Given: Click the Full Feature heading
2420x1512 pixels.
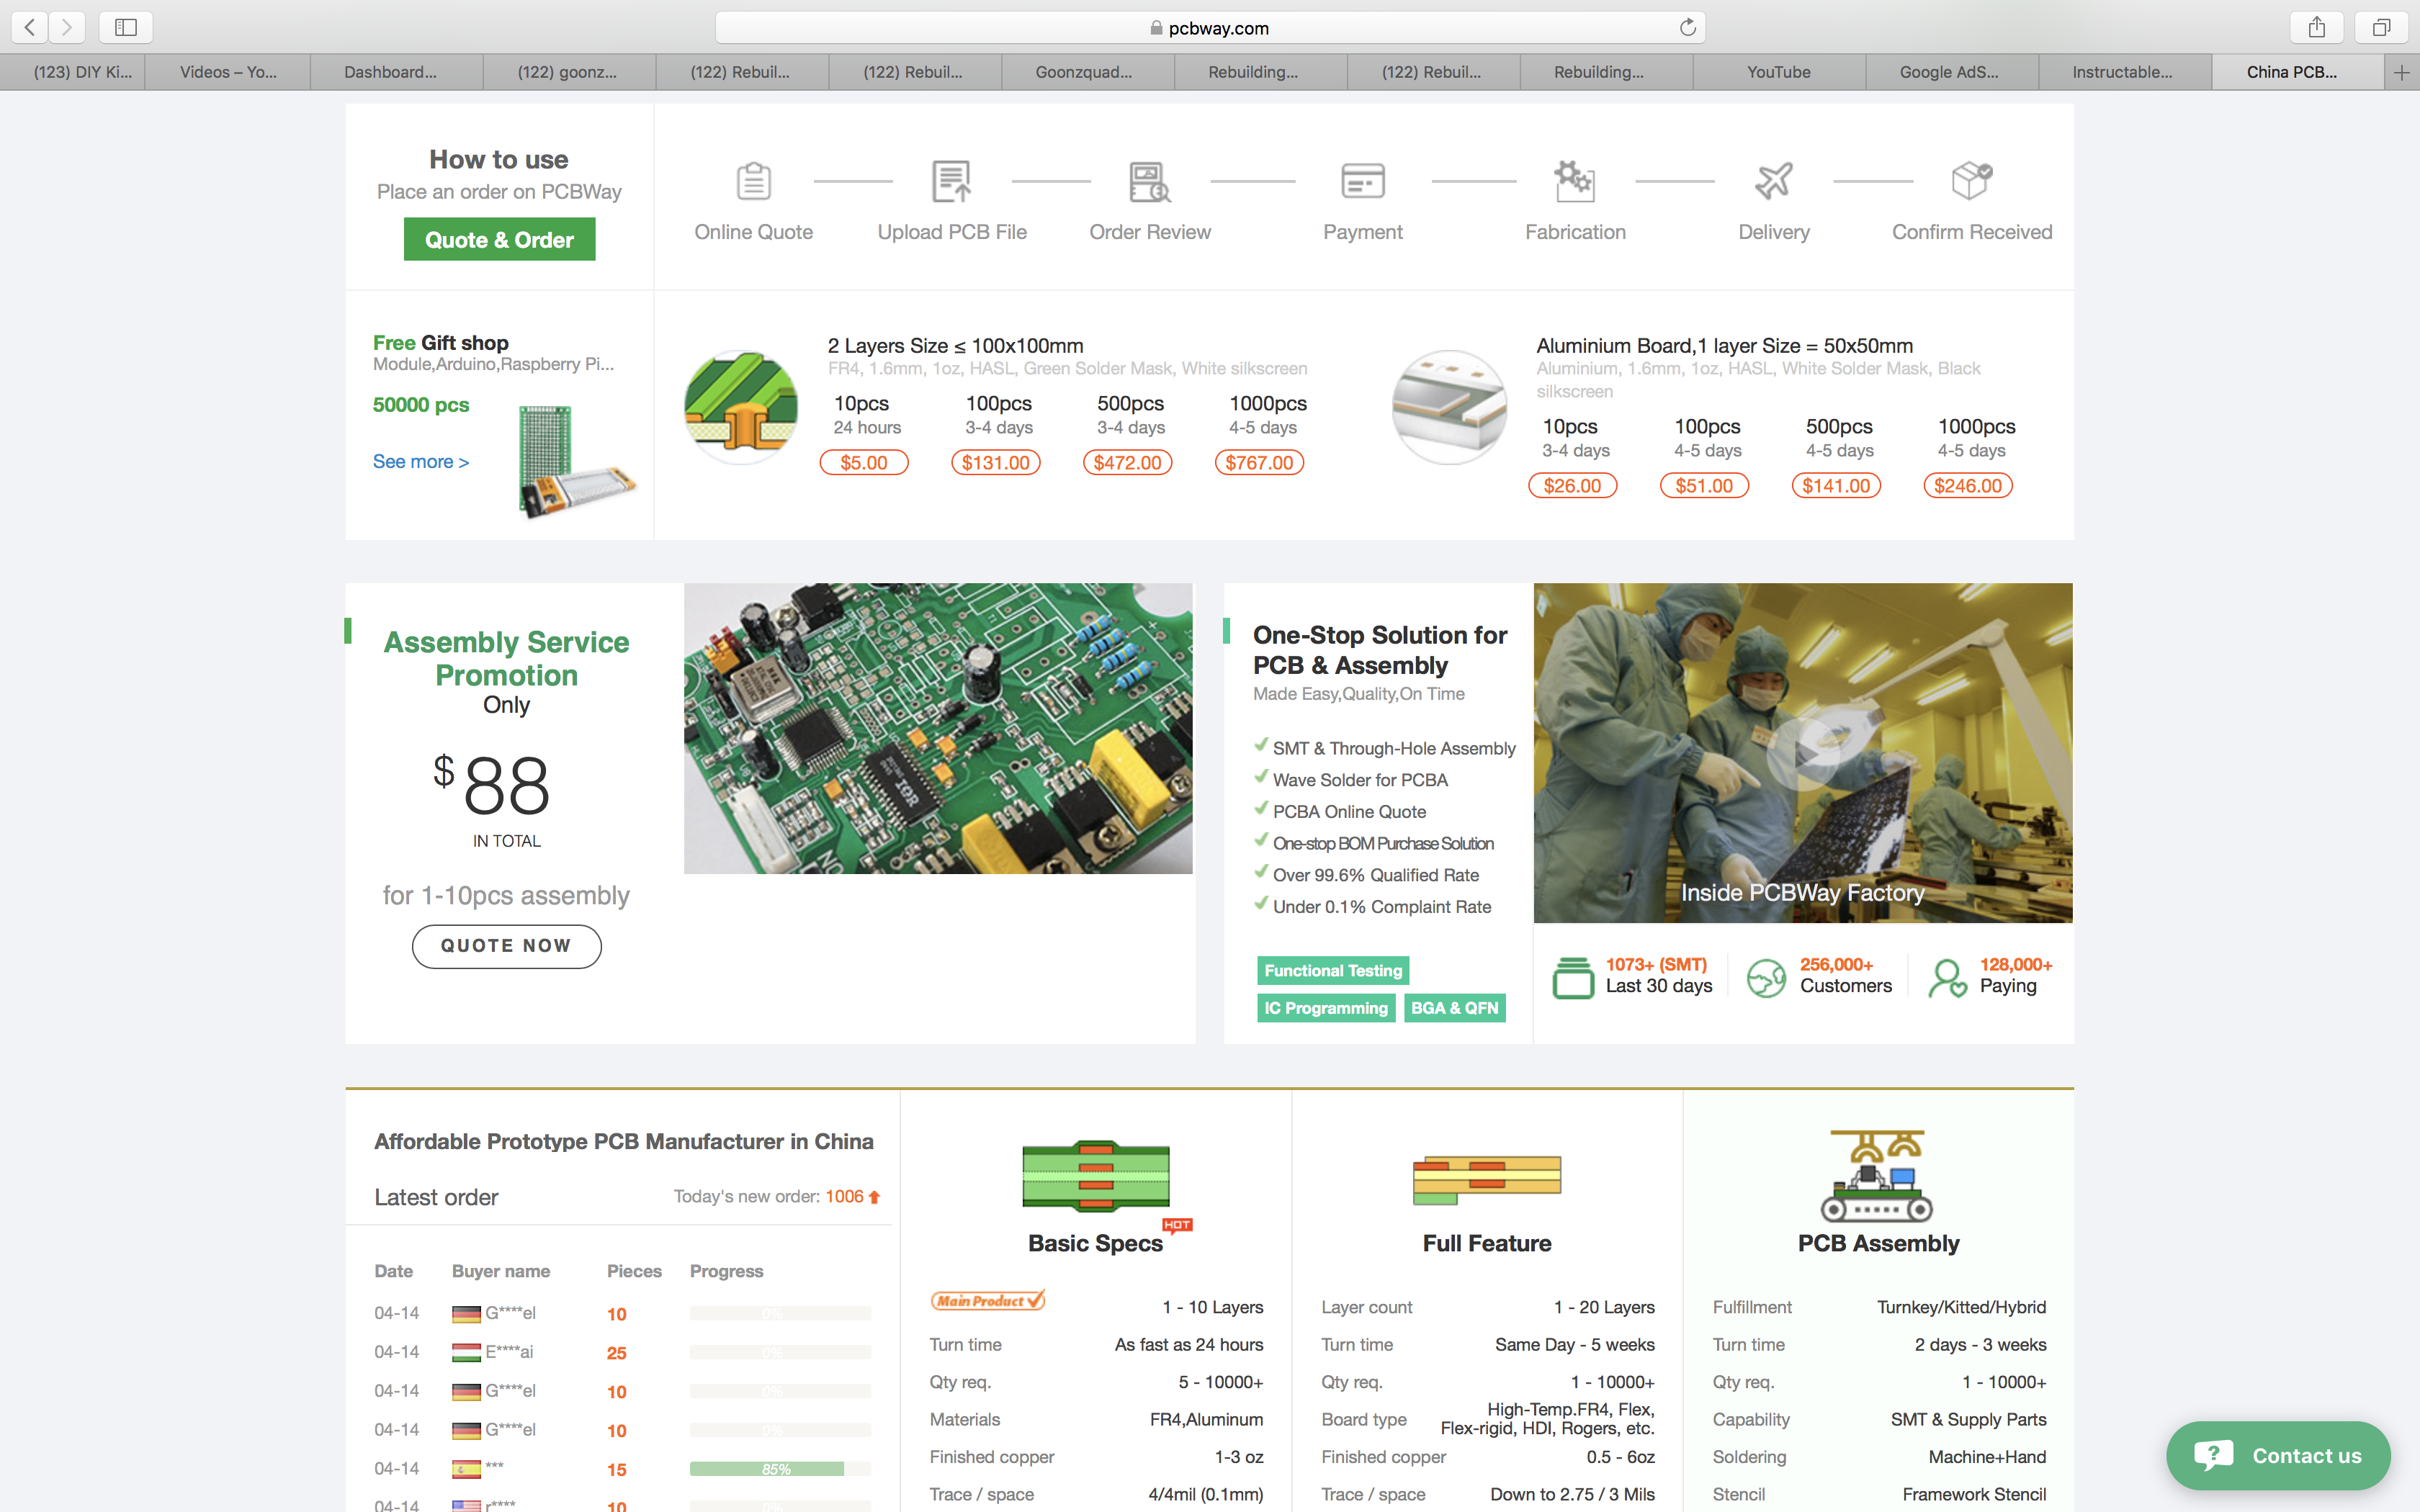Looking at the screenshot, I should click(1487, 1243).
